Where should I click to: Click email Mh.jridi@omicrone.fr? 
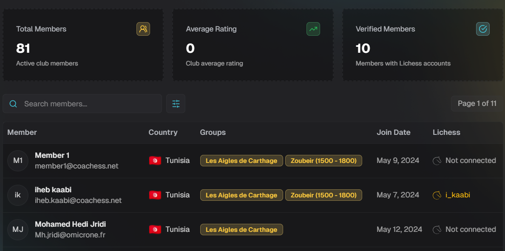coord(70,235)
